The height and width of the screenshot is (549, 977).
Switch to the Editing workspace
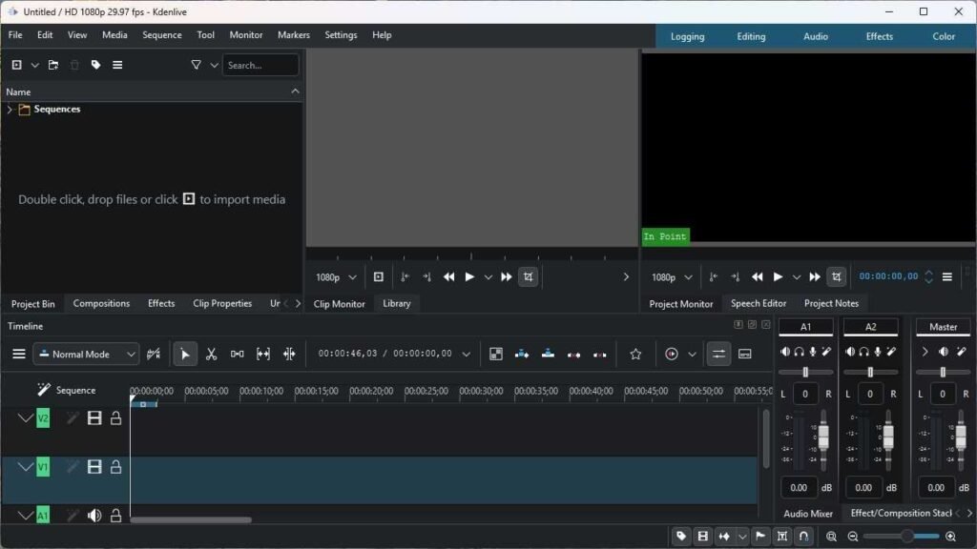(x=751, y=36)
